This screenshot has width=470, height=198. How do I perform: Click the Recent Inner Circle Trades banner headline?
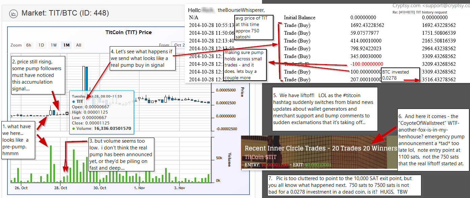pyautogui.click(x=321, y=148)
